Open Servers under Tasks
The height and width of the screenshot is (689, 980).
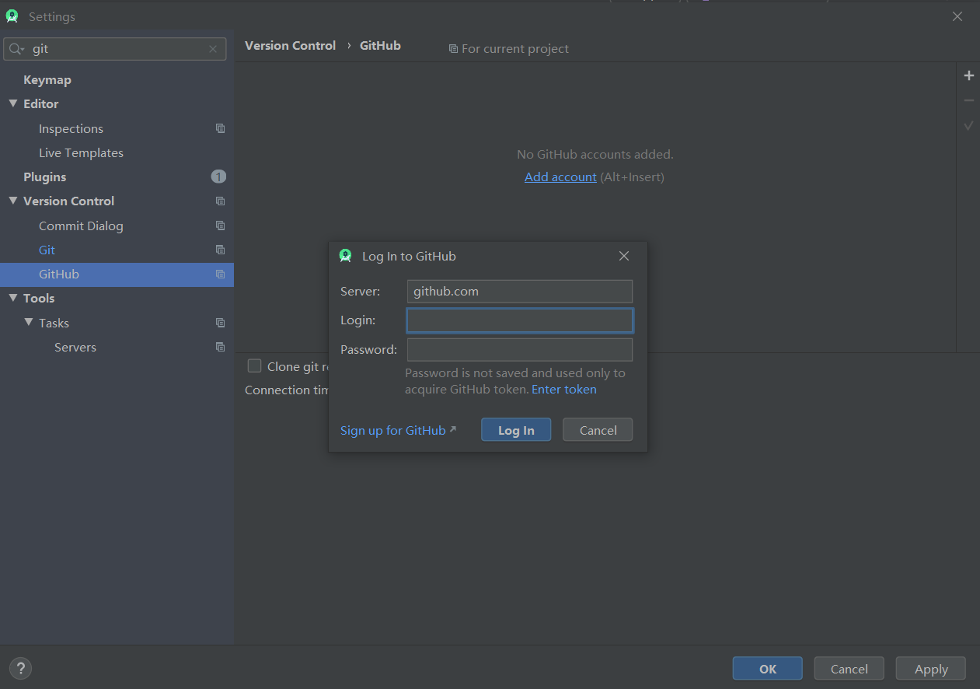point(75,347)
